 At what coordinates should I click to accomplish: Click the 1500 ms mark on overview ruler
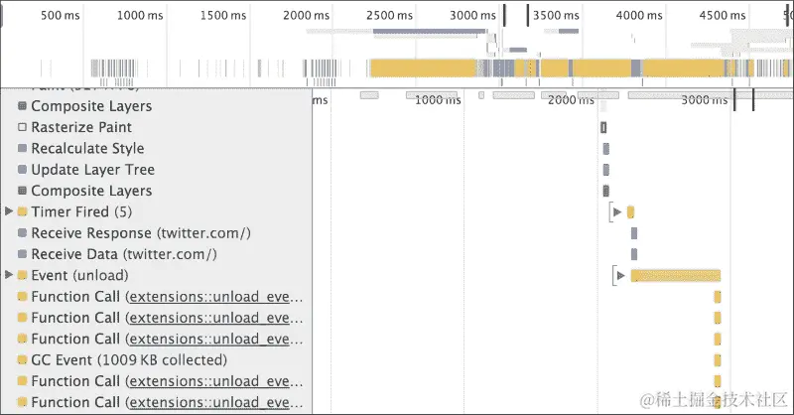click(223, 15)
